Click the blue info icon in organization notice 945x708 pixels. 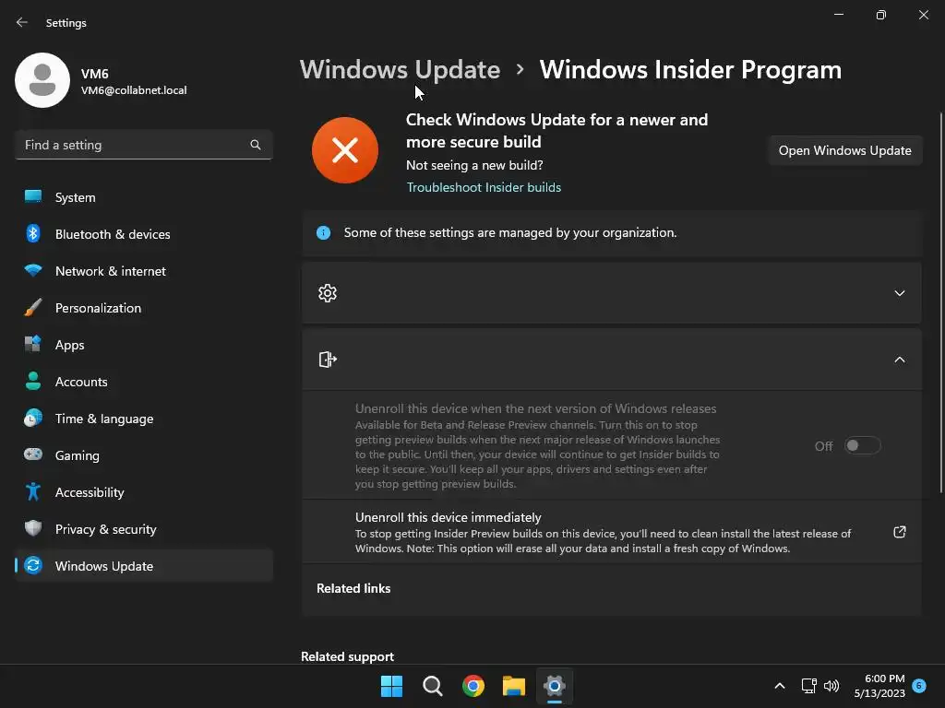click(x=324, y=232)
